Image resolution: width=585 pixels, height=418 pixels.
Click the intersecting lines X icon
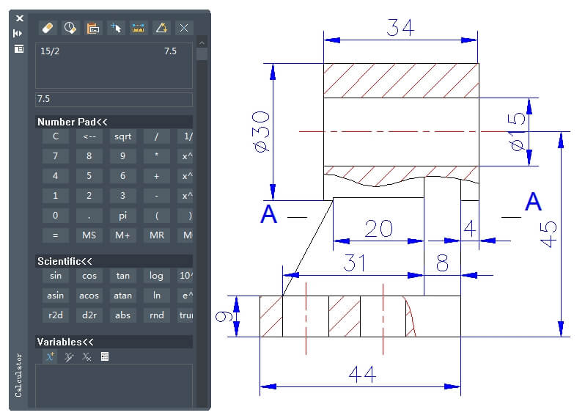click(183, 28)
